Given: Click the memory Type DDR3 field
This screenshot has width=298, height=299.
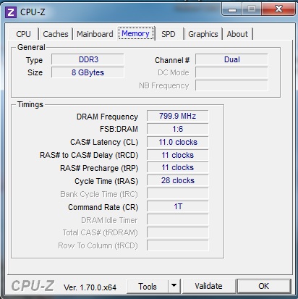Looking at the screenshot, I should pos(88,59).
